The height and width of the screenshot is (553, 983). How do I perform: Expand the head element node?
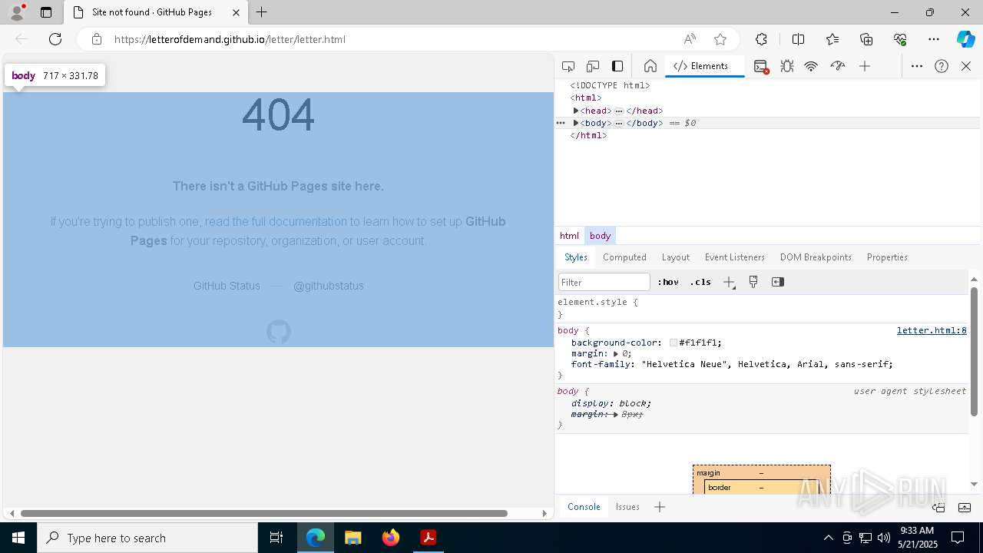point(576,111)
